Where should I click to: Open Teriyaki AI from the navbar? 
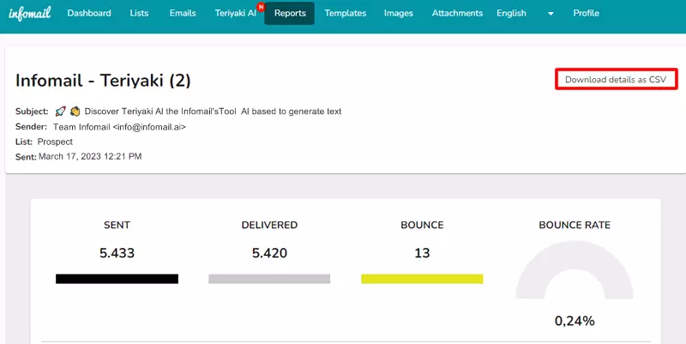coord(235,13)
